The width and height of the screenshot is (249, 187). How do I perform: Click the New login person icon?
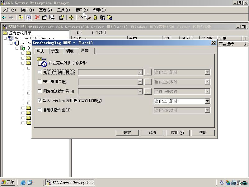[102, 17]
